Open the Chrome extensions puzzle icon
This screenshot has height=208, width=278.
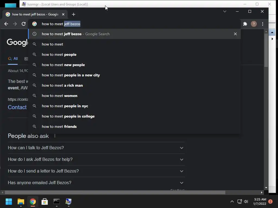tap(245, 24)
